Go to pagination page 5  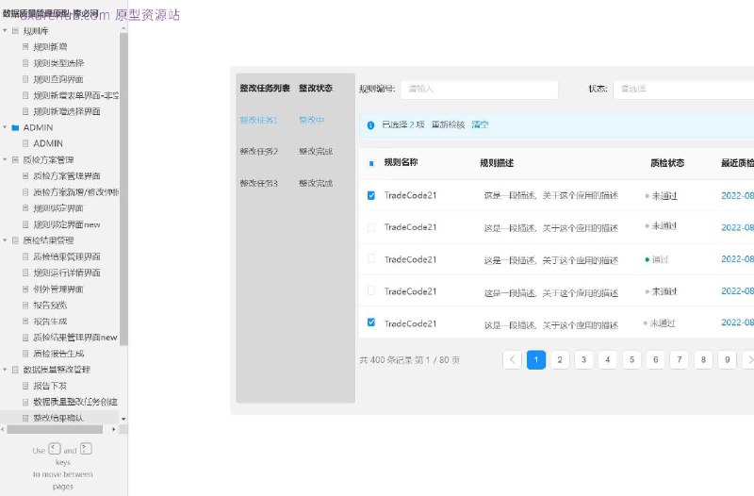pyautogui.click(x=631, y=360)
